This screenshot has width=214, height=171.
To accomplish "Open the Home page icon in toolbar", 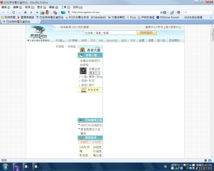I will coord(25,12).
